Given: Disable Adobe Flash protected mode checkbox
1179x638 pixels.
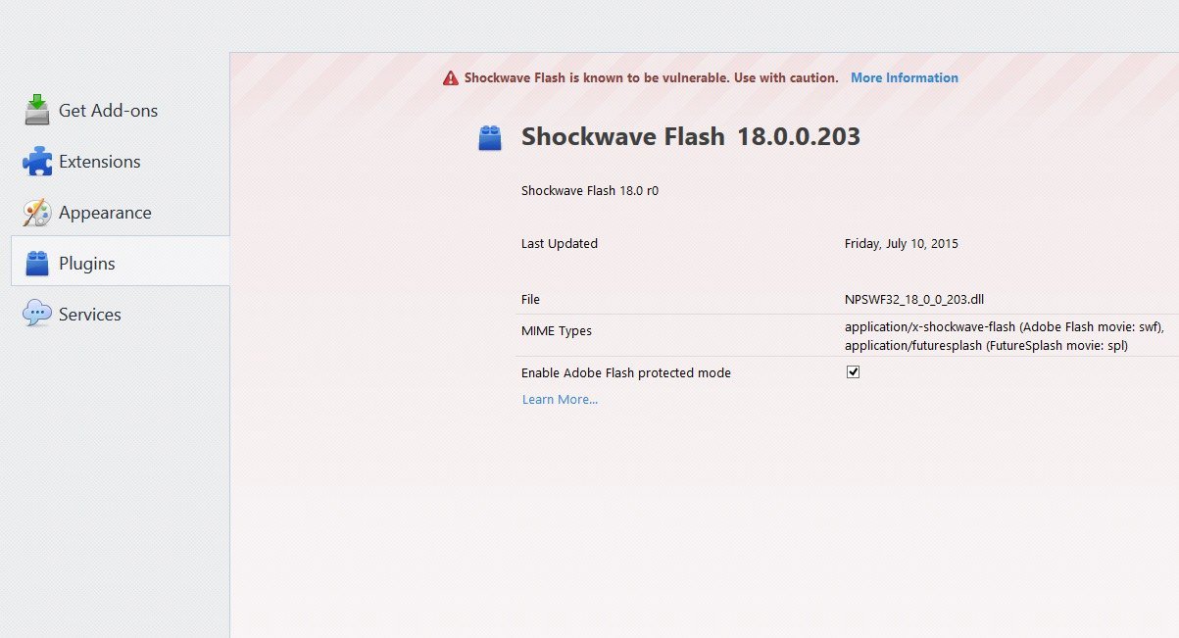Looking at the screenshot, I should click(x=853, y=372).
